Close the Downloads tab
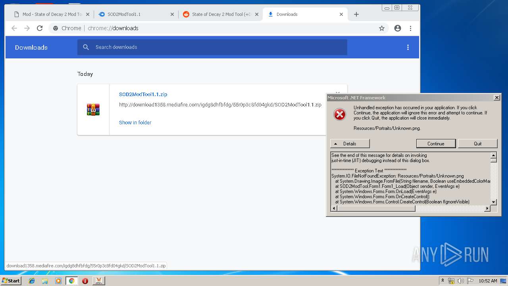 coord(341,14)
